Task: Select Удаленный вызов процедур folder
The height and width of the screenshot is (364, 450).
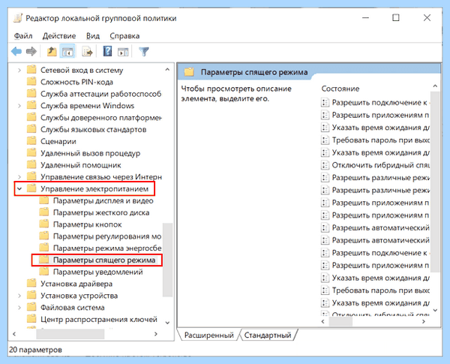Action: coord(90,153)
